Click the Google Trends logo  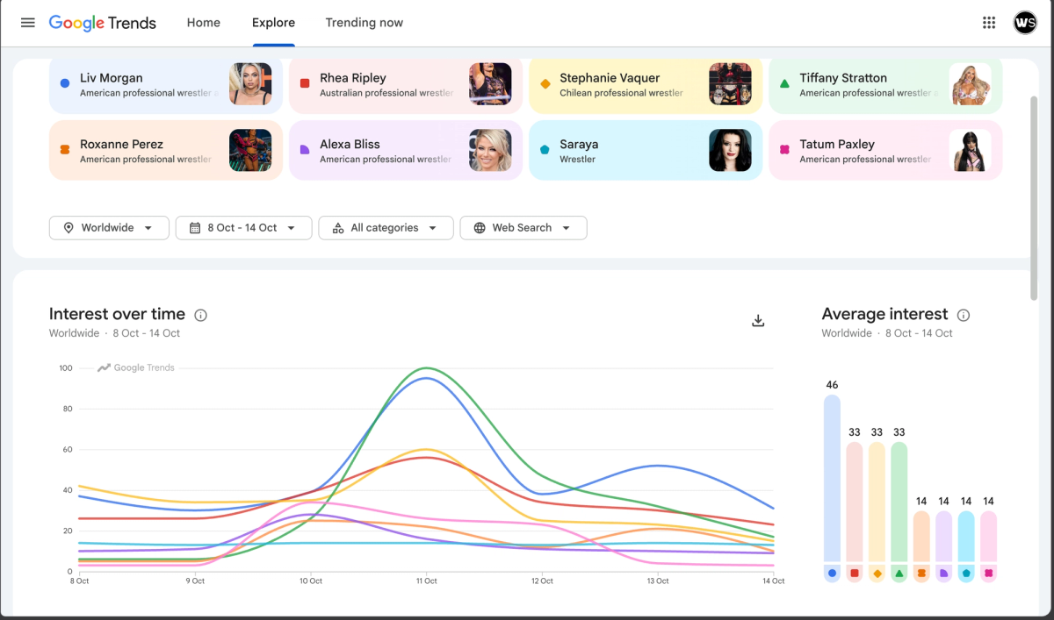[x=103, y=23]
